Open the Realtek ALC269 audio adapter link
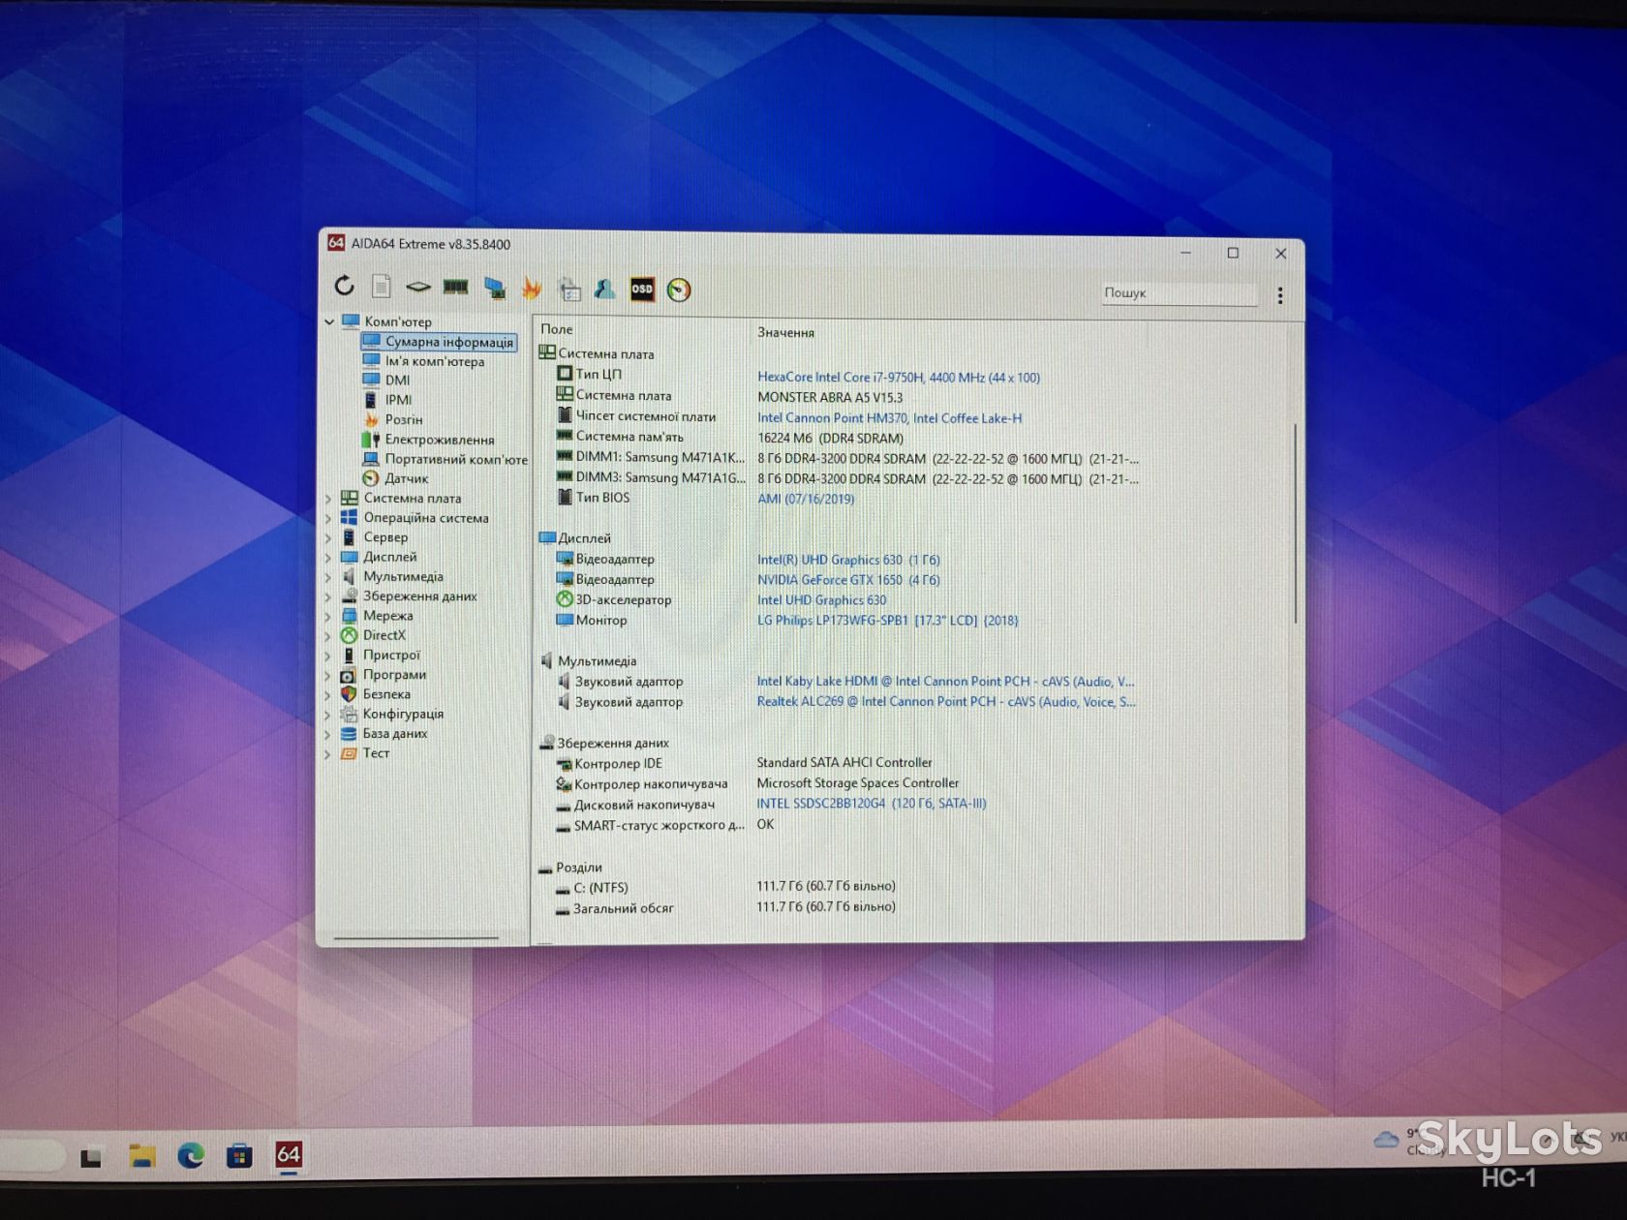 946,701
